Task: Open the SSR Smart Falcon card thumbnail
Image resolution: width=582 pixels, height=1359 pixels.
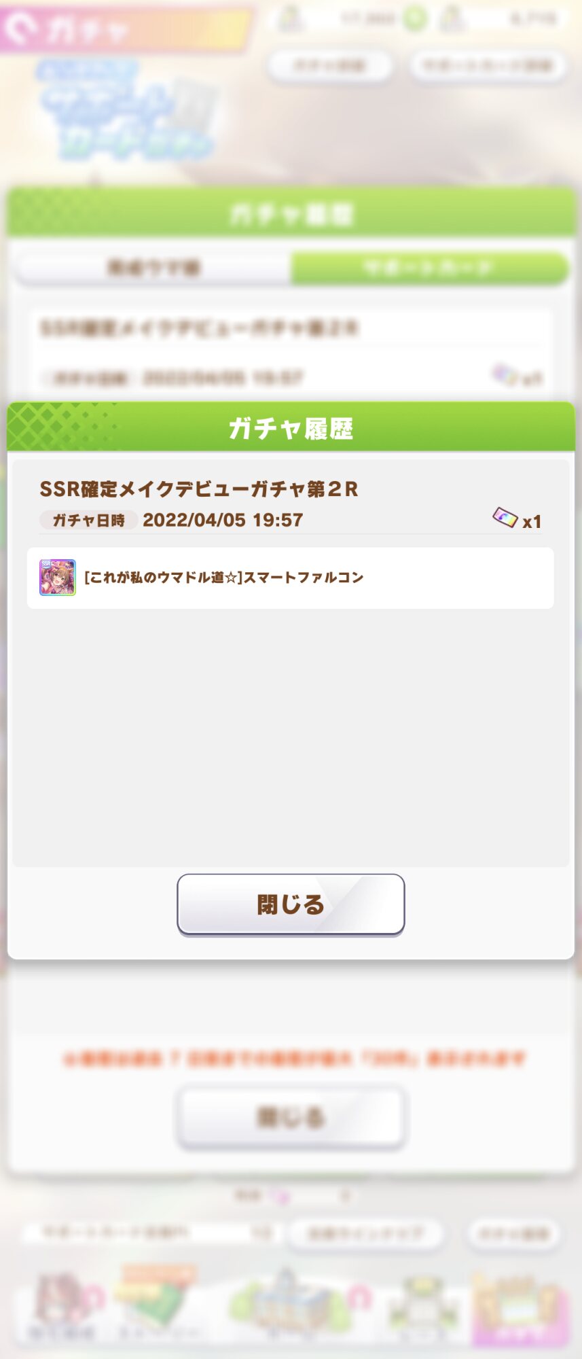Action: pyautogui.click(x=58, y=578)
